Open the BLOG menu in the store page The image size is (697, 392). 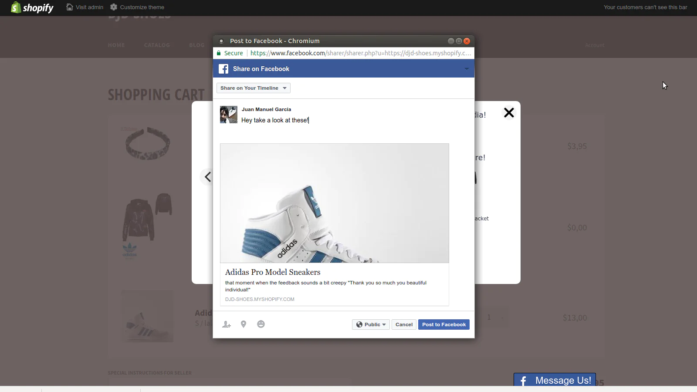pos(196,45)
